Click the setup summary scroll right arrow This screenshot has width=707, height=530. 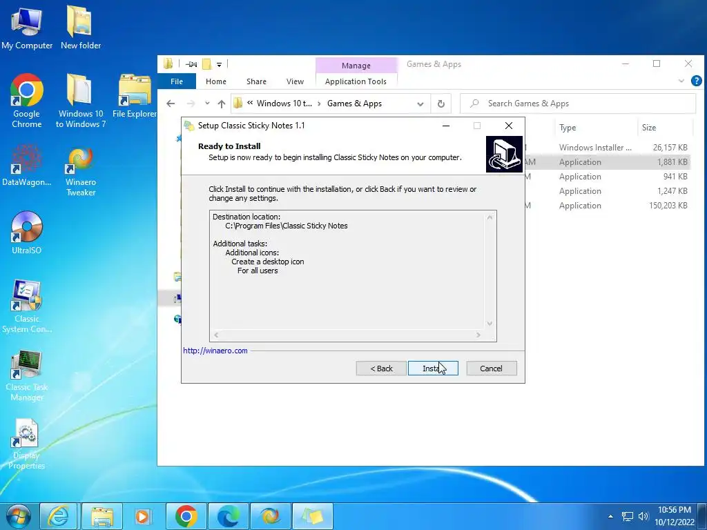(478, 335)
